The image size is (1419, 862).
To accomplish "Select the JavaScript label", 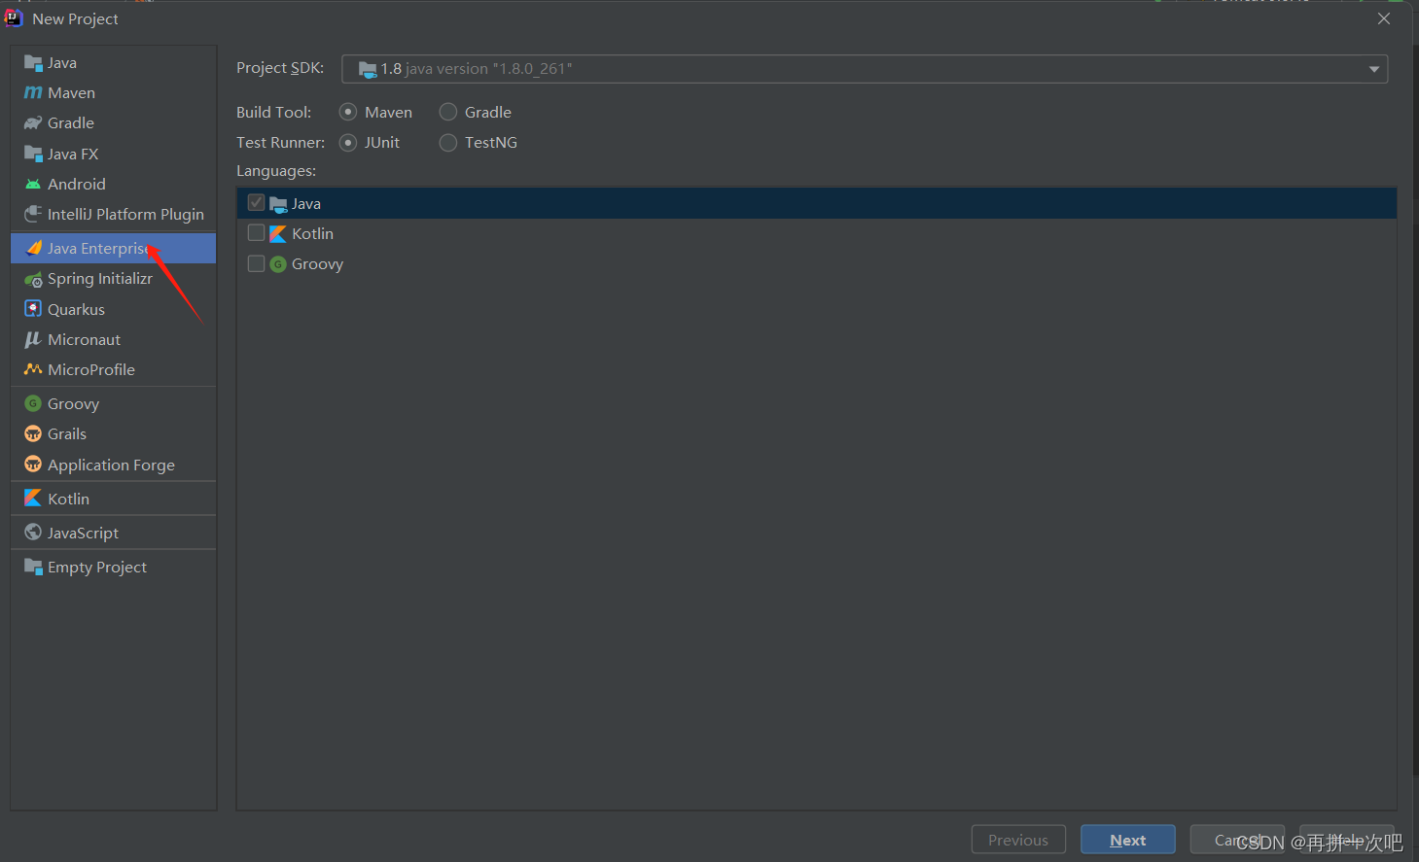I will click(83, 534).
